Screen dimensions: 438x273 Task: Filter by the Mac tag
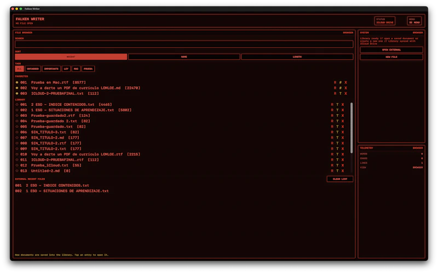[x=76, y=69]
